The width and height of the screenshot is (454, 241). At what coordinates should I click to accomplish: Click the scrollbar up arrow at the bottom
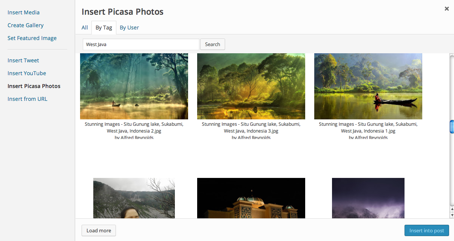[x=452, y=209]
